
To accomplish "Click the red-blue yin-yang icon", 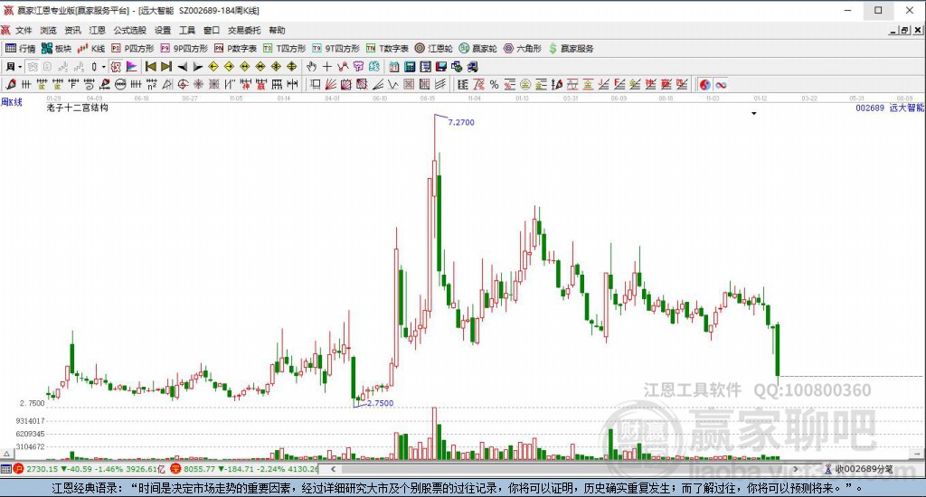I will pos(705,84).
